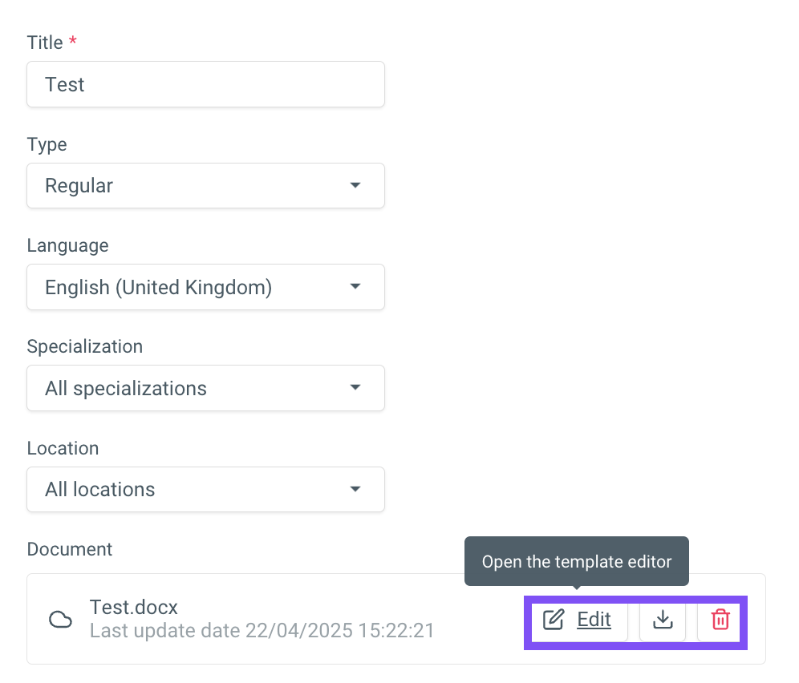Click the Last update date text
Viewport: 799px width, 683px height.
pyautogui.click(x=262, y=631)
